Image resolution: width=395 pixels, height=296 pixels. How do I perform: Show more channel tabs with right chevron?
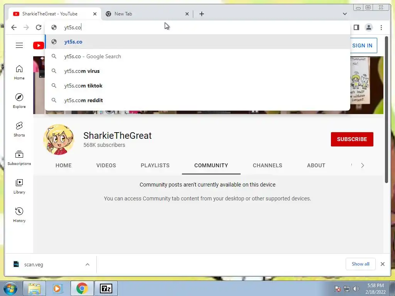pos(362,165)
